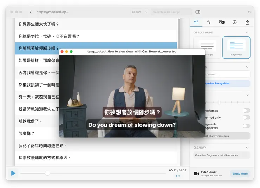Image resolution: width=260 pixels, height=188 pixels.
Task: Open the share tab icon
Action: tap(247, 22)
